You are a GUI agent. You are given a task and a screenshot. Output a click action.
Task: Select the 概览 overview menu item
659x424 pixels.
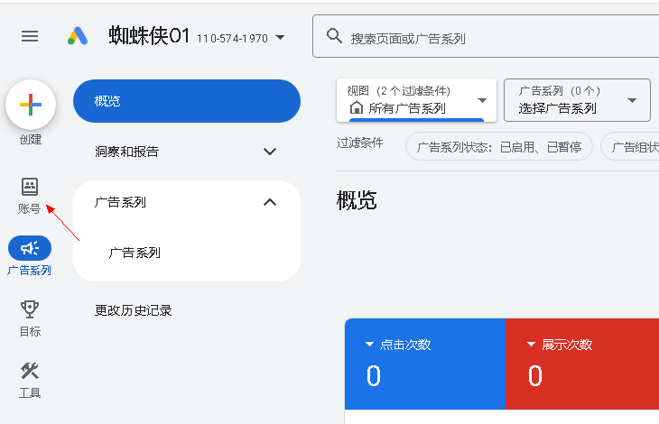click(x=187, y=101)
